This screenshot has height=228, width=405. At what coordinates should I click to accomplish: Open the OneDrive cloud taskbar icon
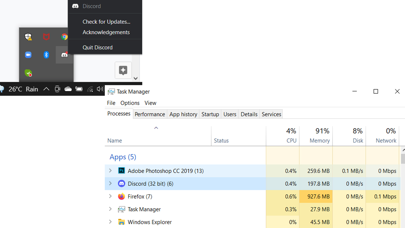pos(68,89)
